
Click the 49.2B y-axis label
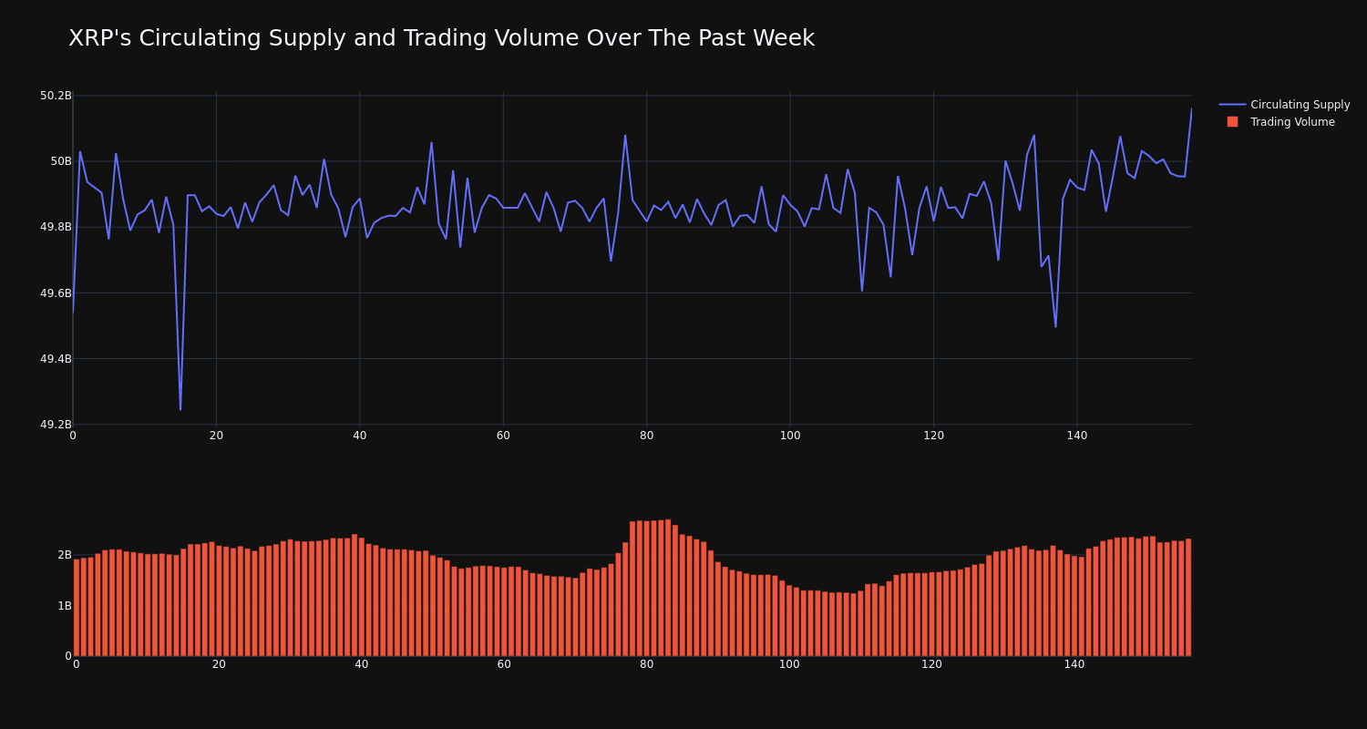(x=56, y=425)
